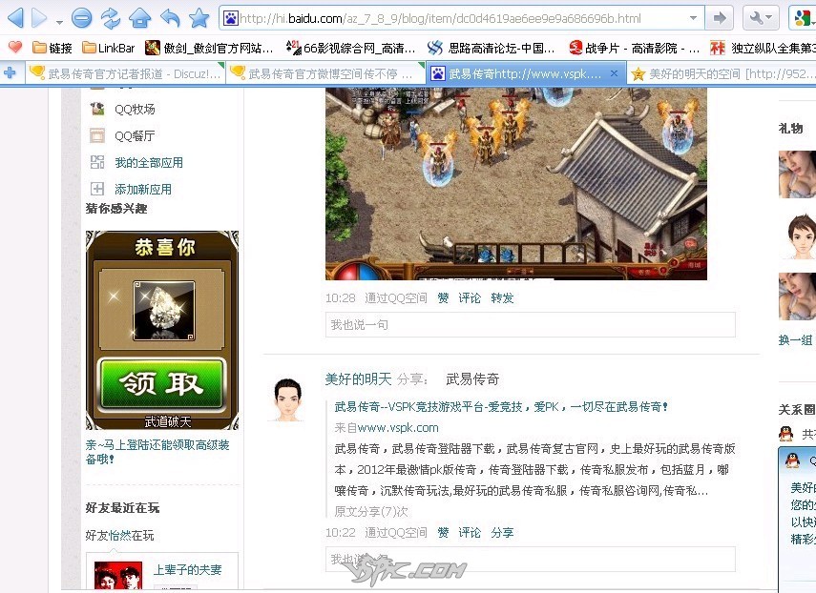Click the browser Forward arrow
Screen dimensions: 816x593
pyautogui.click(x=39, y=18)
